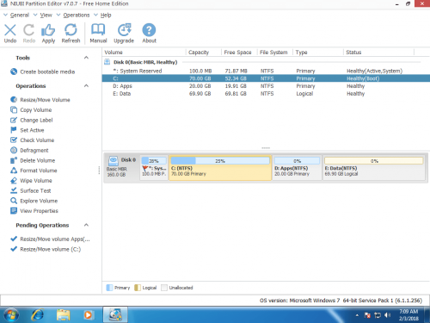
Task: Click Change Label pencil icon
Action: point(14,120)
